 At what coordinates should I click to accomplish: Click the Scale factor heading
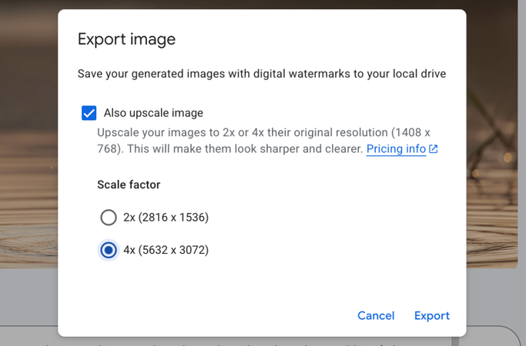(x=129, y=185)
